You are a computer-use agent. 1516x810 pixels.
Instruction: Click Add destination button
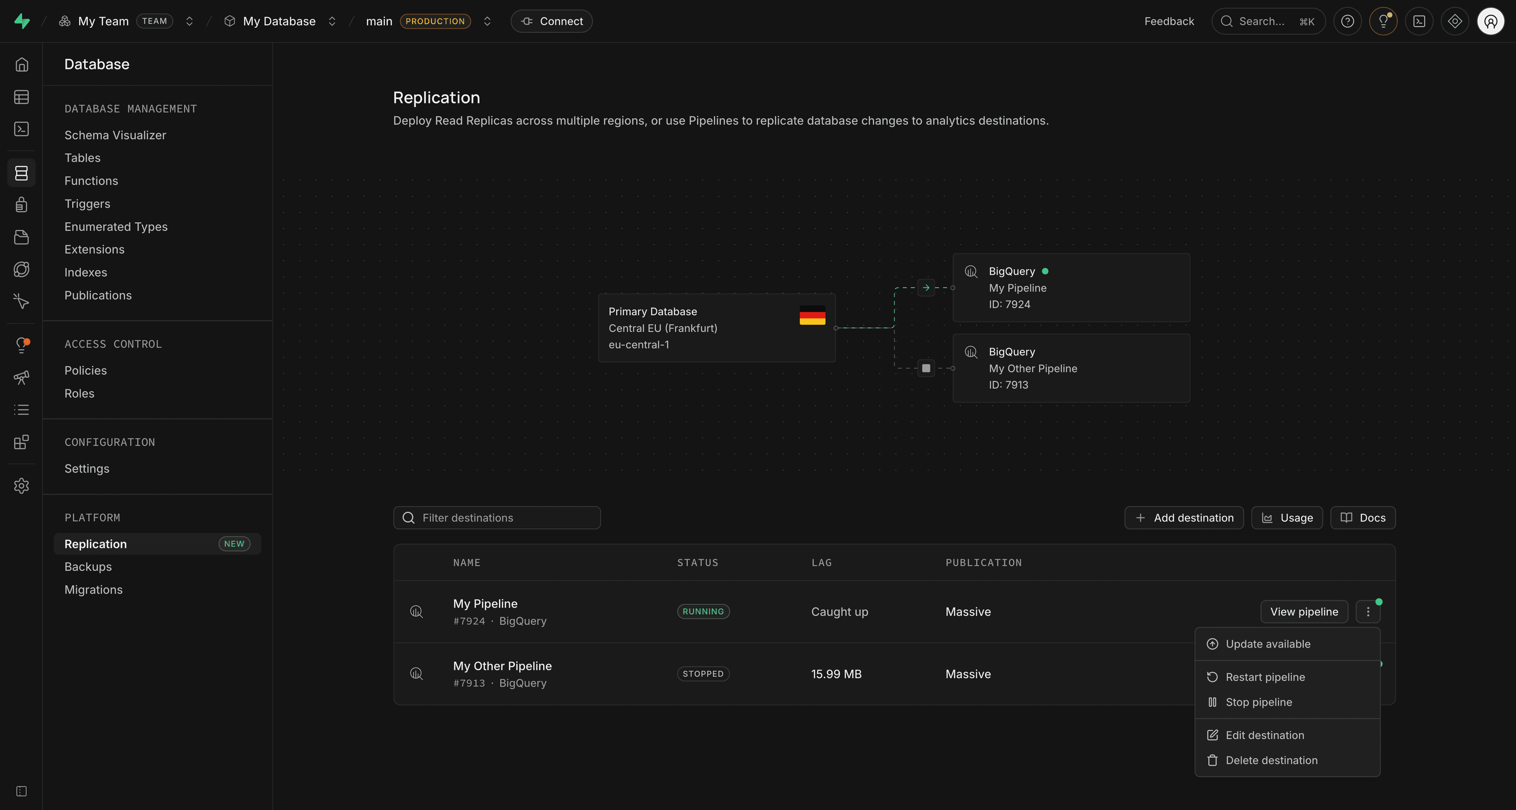coord(1184,518)
